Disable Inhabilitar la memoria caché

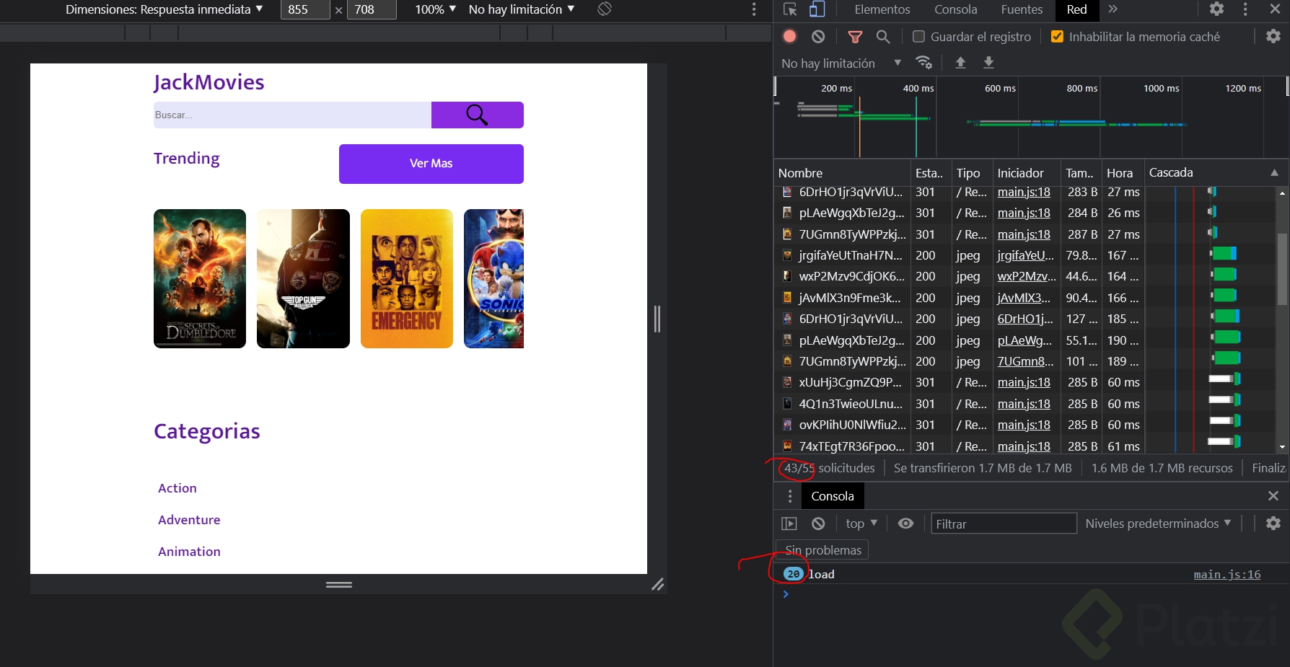1057,36
